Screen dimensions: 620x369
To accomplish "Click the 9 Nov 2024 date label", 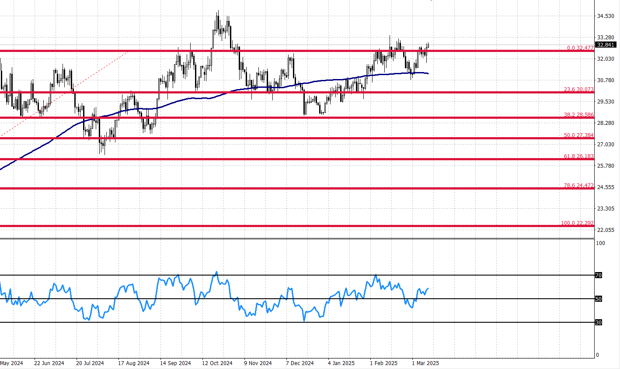I will coord(258,363).
